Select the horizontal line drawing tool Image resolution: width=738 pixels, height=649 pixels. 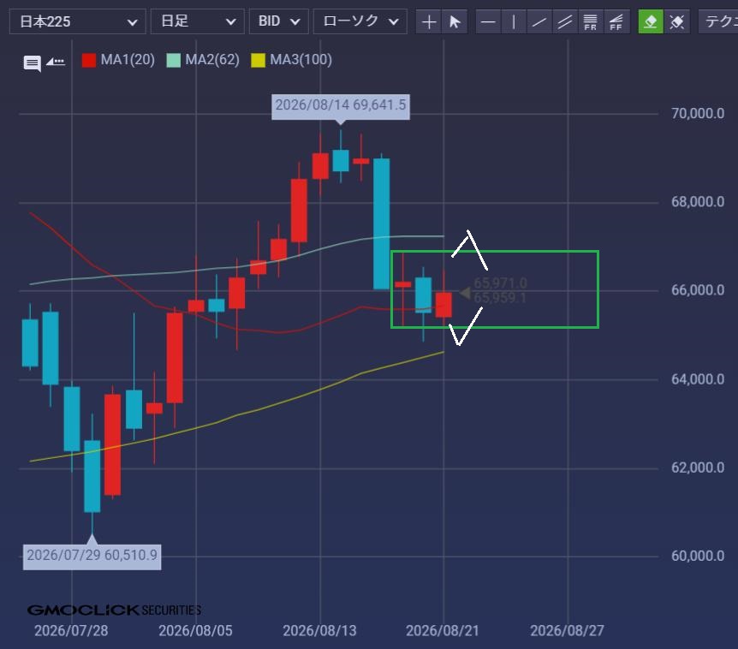(x=488, y=21)
